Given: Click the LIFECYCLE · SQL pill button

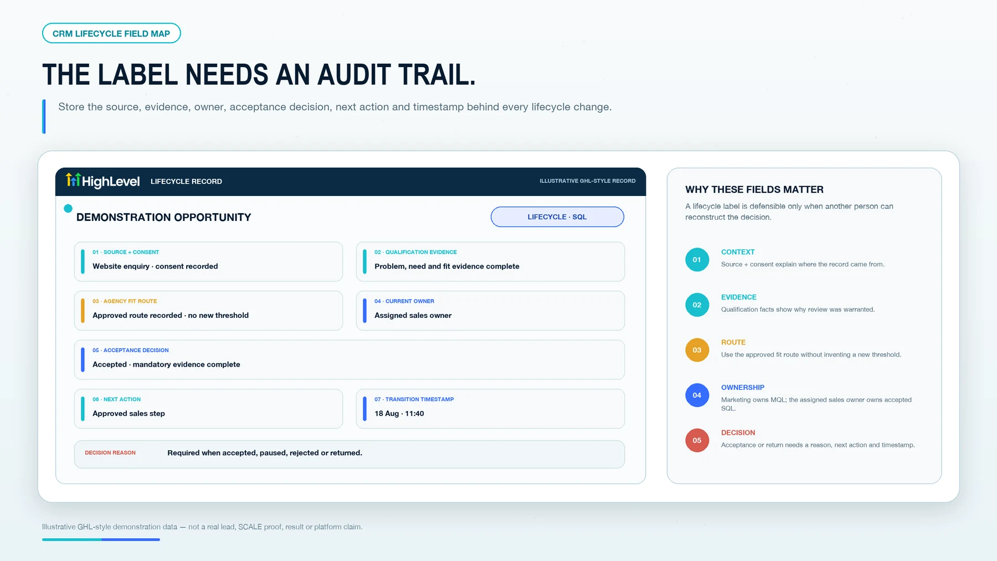Looking at the screenshot, I should click(557, 217).
